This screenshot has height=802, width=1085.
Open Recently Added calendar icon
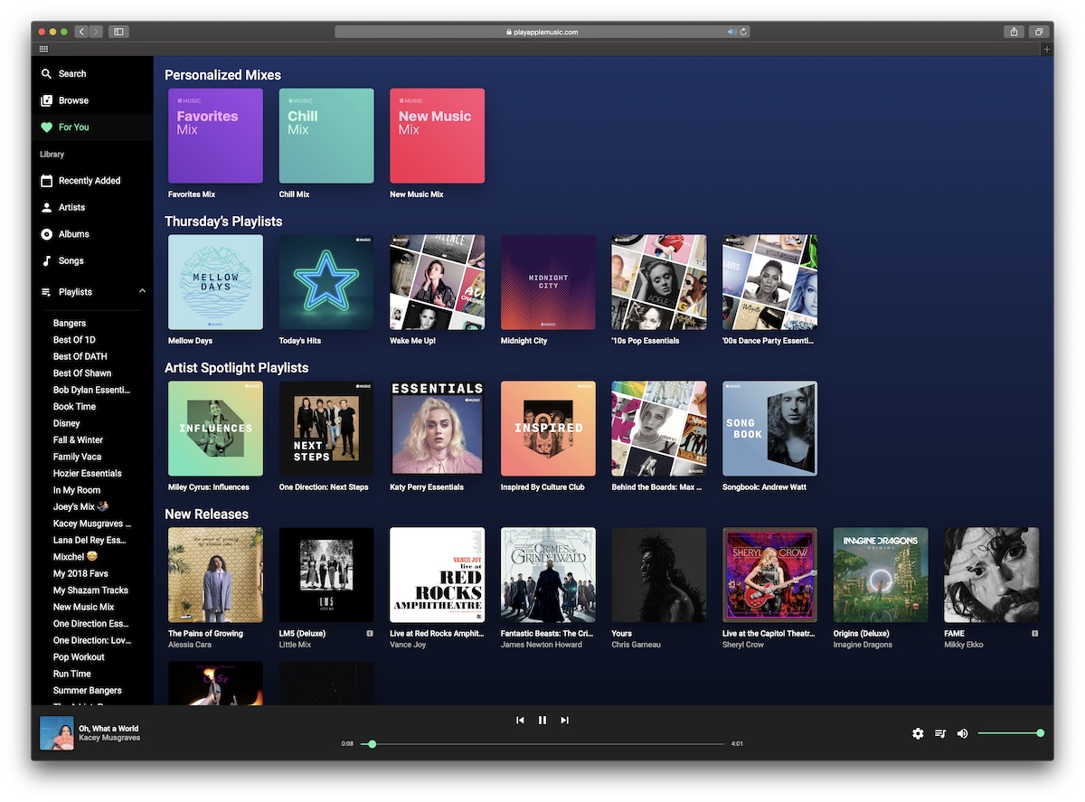pos(47,181)
